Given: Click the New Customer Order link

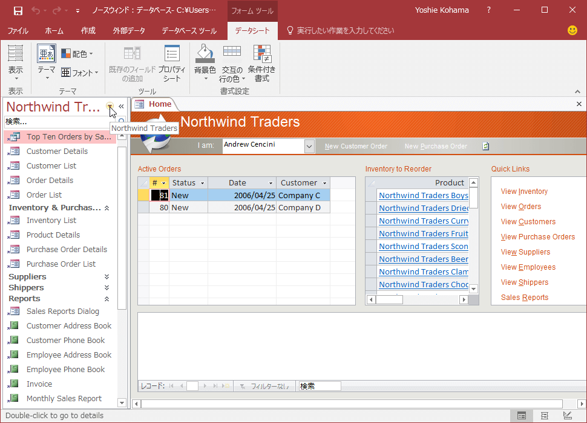Looking at the screenshot, I should click(356, 146).
